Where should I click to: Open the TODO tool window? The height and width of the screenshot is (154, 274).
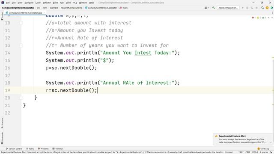(30, 148)
